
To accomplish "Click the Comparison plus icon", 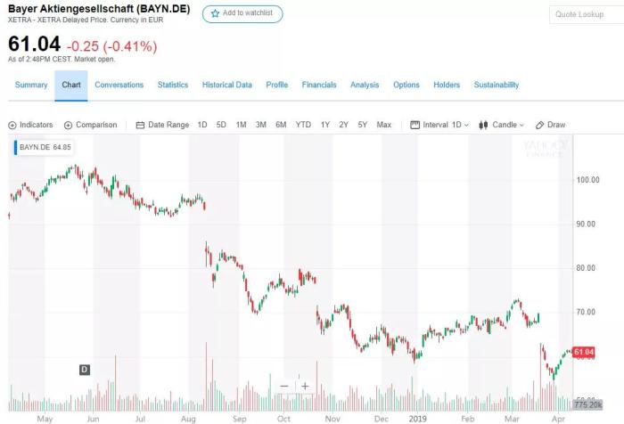I will pos(68,126).
